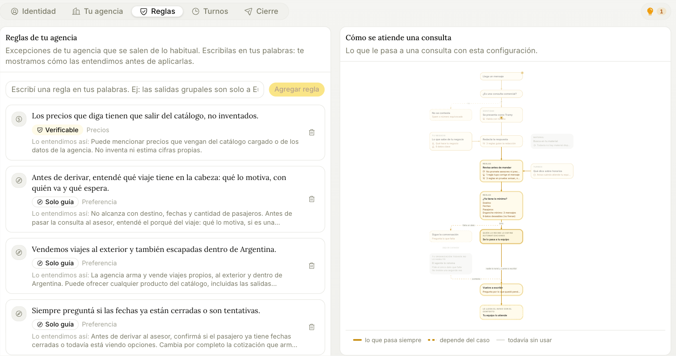The width and height of the screenshot is (676, 356).
Task: Select the greyed 'El agente lo retoma' node
Action: pos(451,264)
